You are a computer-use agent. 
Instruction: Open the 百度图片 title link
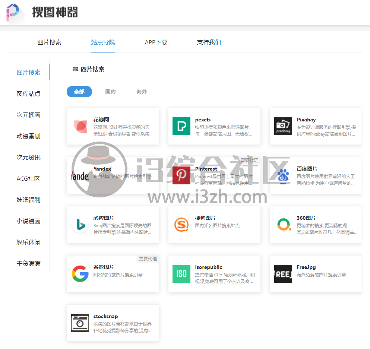[307, 169]
